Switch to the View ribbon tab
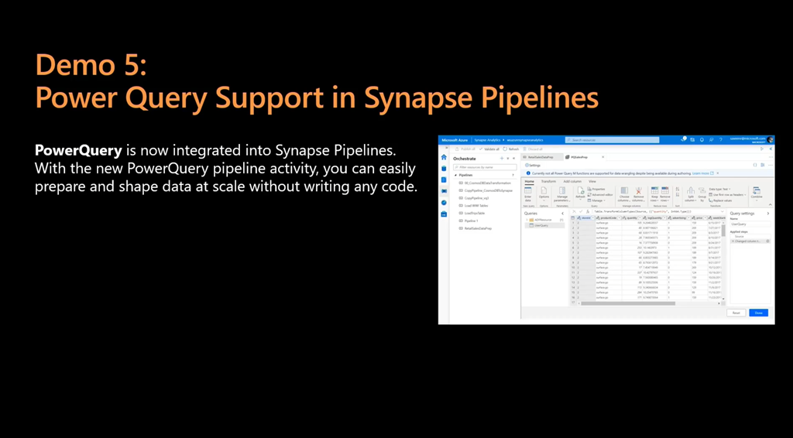 coord(592,181)
